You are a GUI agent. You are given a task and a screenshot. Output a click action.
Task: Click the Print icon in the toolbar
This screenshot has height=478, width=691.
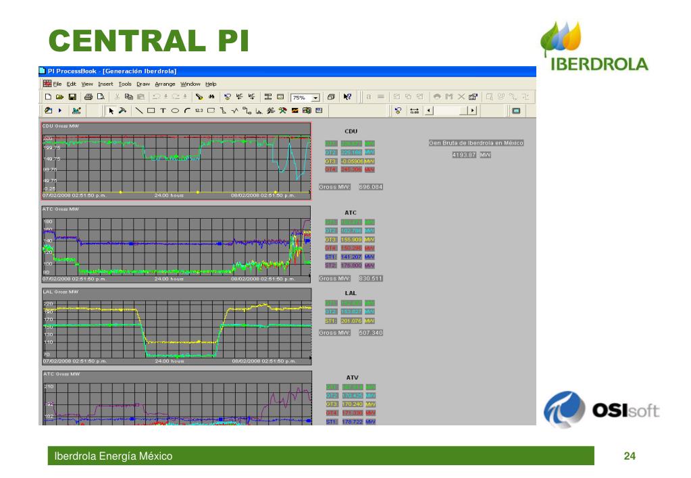[88, 97]
